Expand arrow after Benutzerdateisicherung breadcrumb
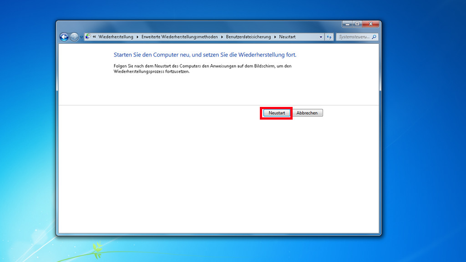 coord(275,37)
